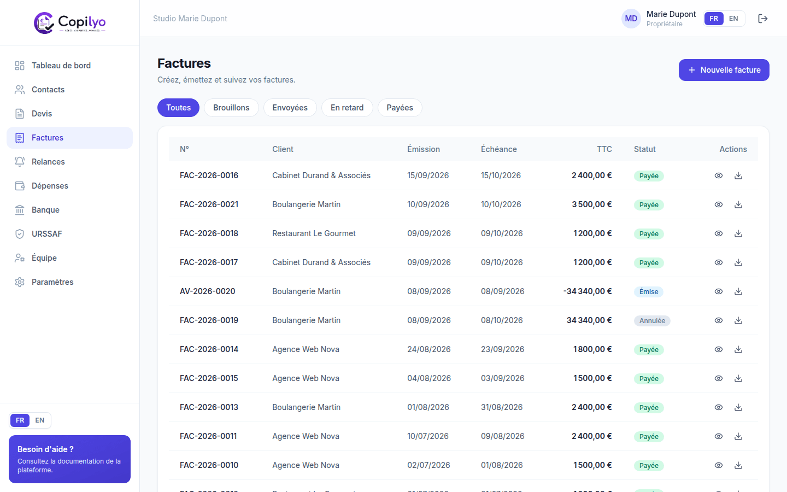Click Marie Dupont user name

671,14
